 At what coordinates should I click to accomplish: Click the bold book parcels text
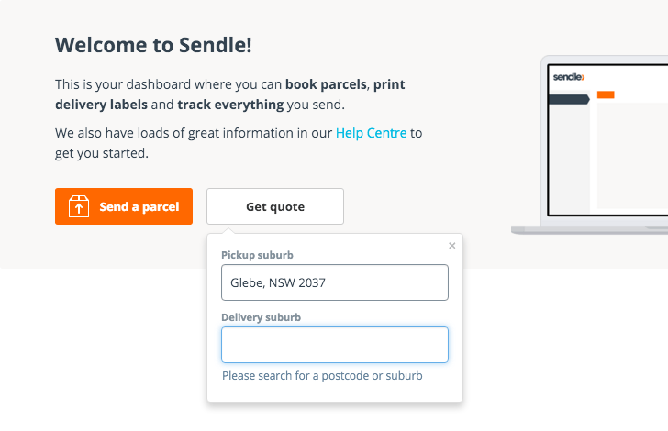pyautogui.click(x=326, y=84)
